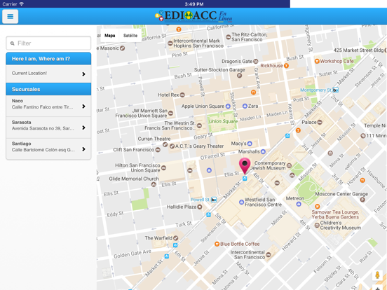Click the Palace hotel icon

coord(320,122)
